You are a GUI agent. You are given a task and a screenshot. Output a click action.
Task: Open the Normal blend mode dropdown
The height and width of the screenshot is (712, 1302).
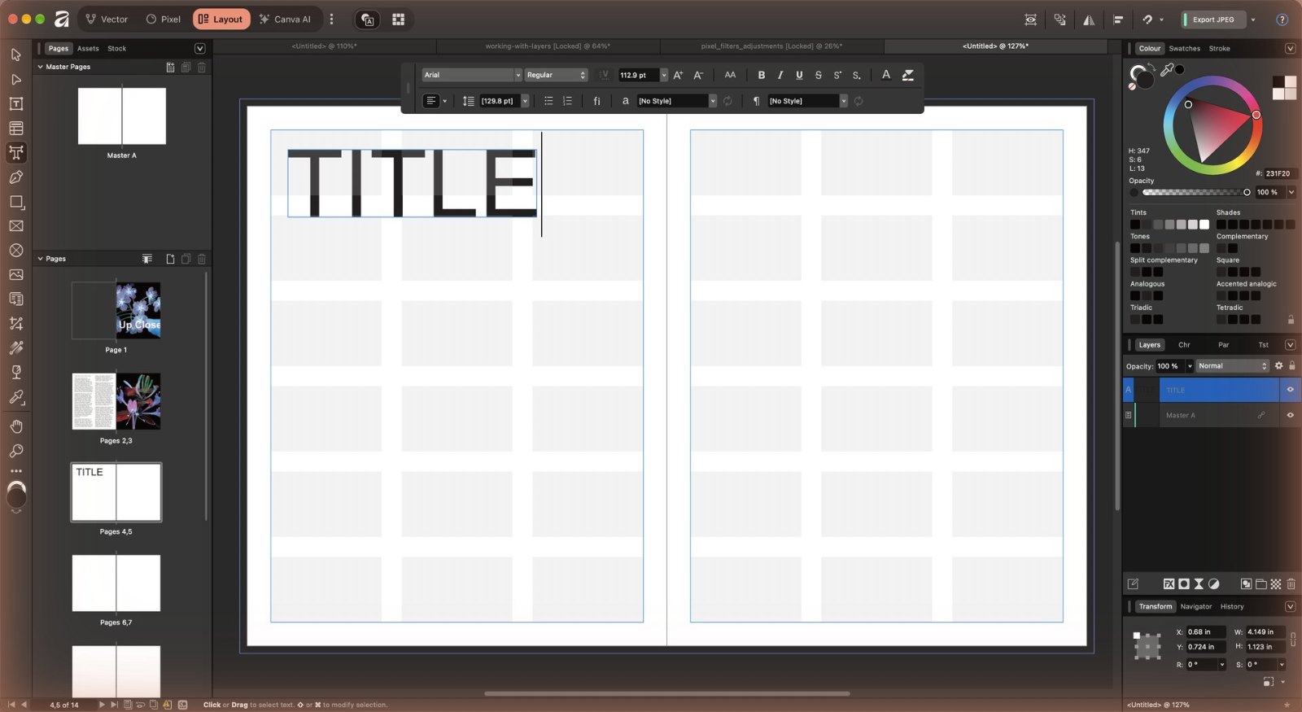(1232, 366)
